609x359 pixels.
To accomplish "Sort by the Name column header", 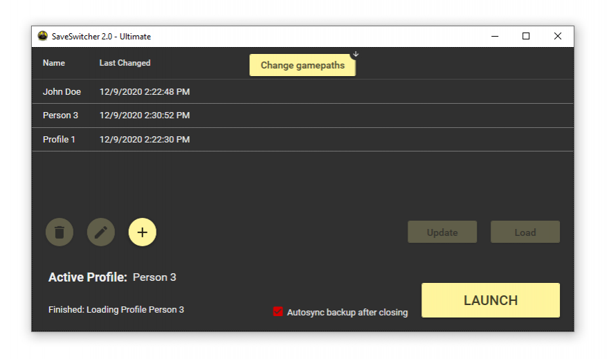I will click(54, 63).
